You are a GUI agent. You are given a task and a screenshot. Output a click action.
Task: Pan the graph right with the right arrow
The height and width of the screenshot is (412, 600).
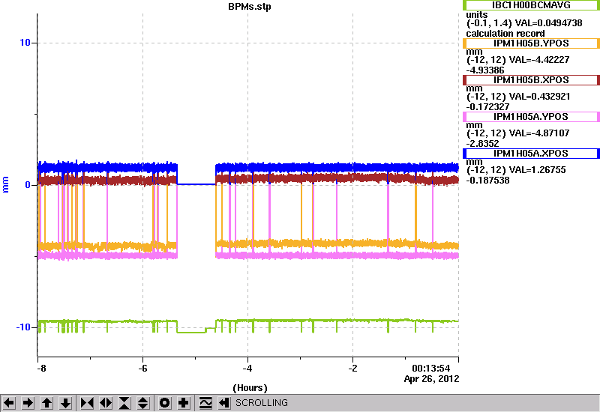pos(28,403)
